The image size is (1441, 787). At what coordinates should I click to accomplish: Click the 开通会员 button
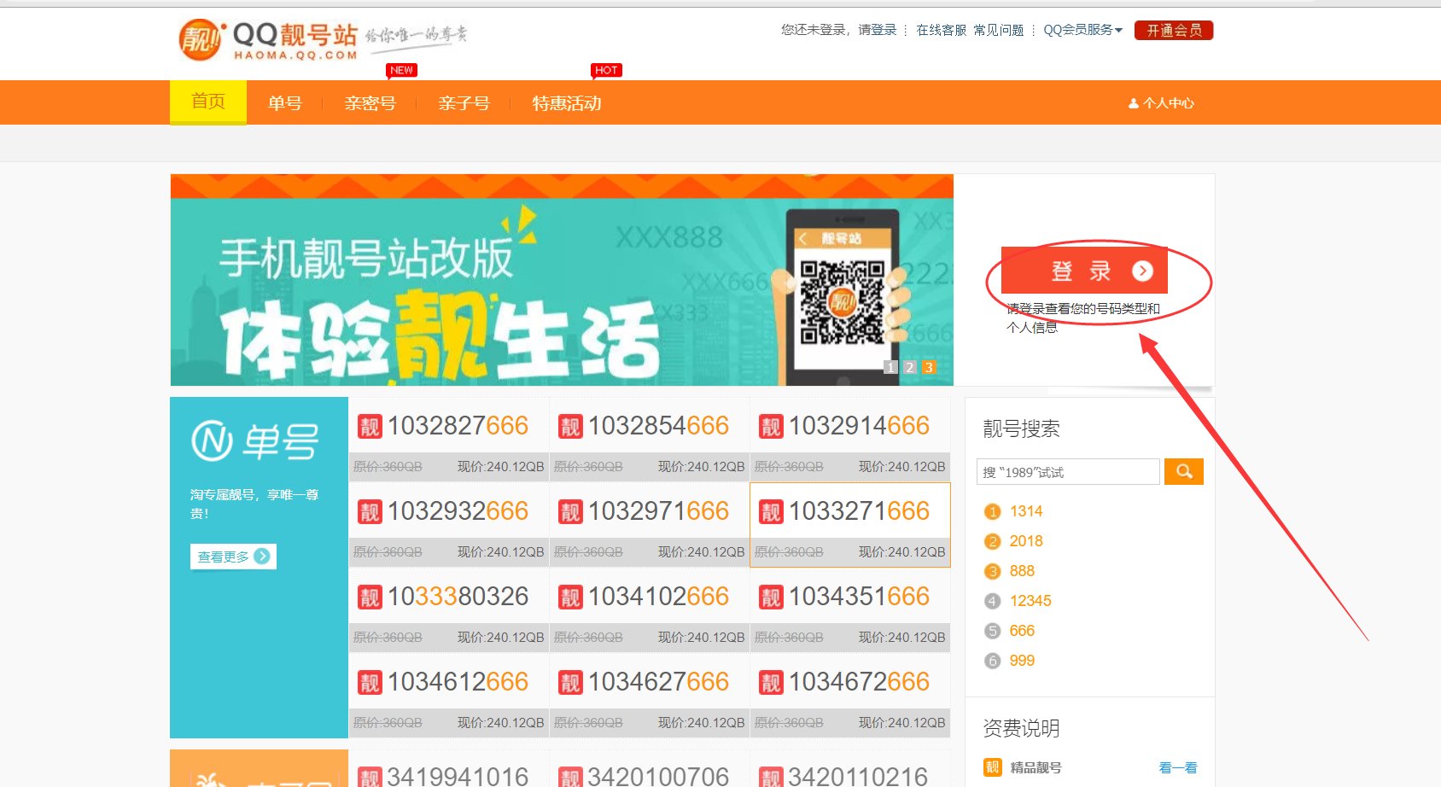click(1174, 29)
